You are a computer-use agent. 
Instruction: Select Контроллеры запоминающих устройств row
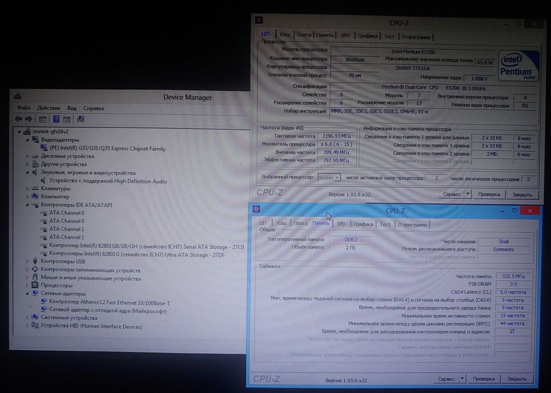91,270
